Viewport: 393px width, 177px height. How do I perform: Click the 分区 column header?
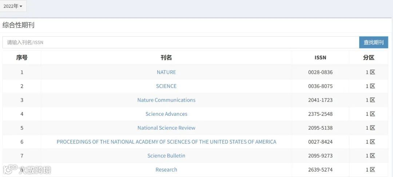tap(369, 58)
